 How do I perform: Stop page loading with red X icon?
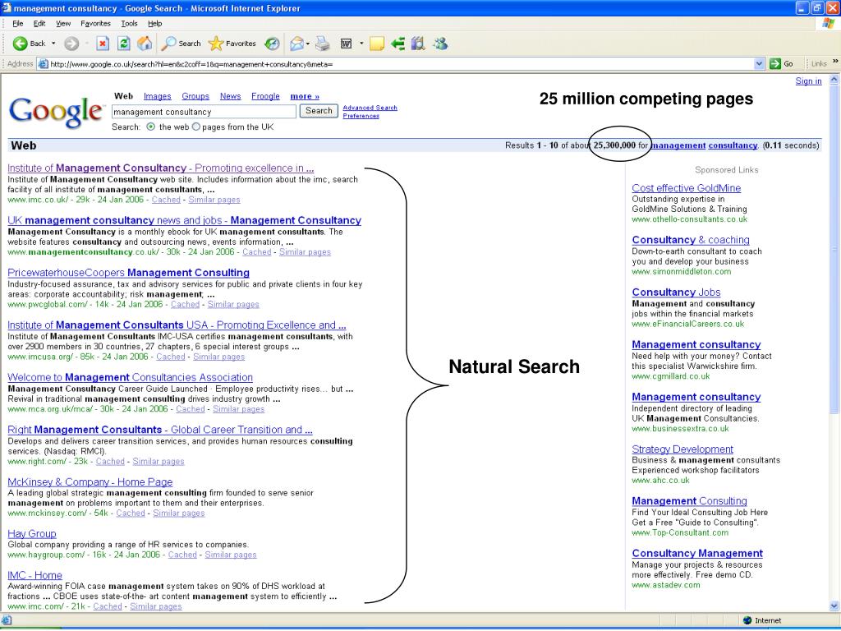tap(103, 44)
